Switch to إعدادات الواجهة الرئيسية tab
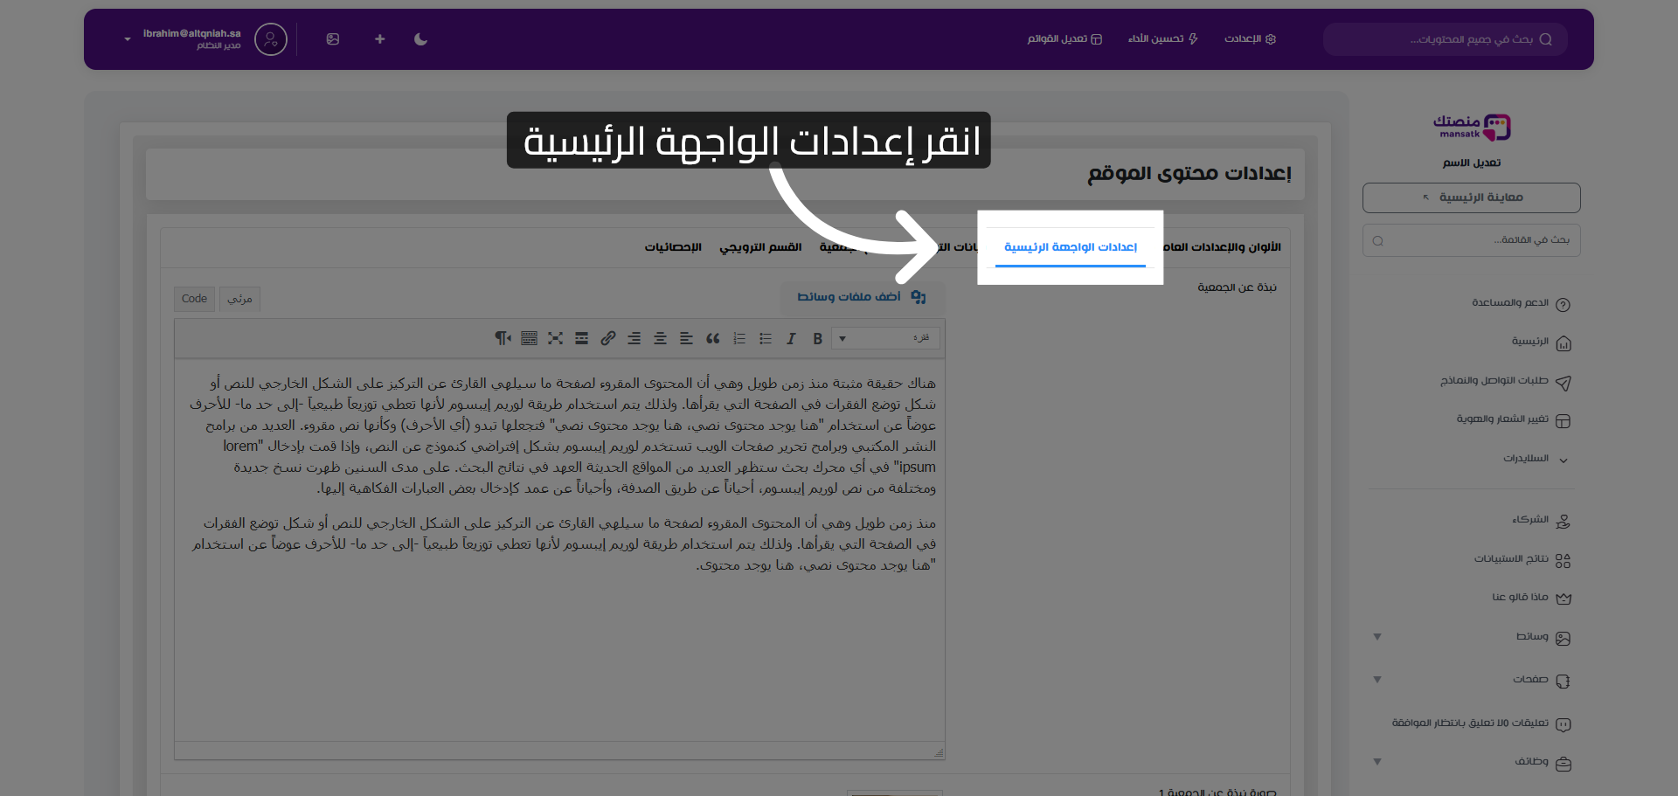The width and height of the screenshot is (1678, 796). (x=1070, y=247)
